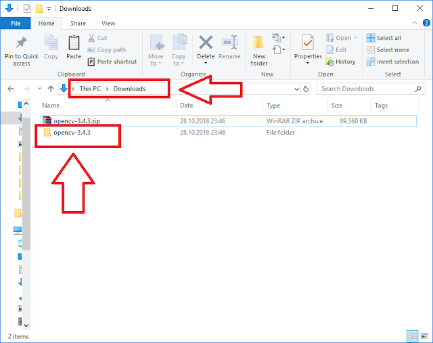Show file History
433x343 pixels.
[x=340, y=62]
